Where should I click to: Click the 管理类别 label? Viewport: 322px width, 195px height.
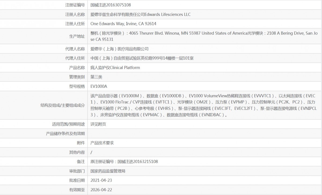(77, 77)
